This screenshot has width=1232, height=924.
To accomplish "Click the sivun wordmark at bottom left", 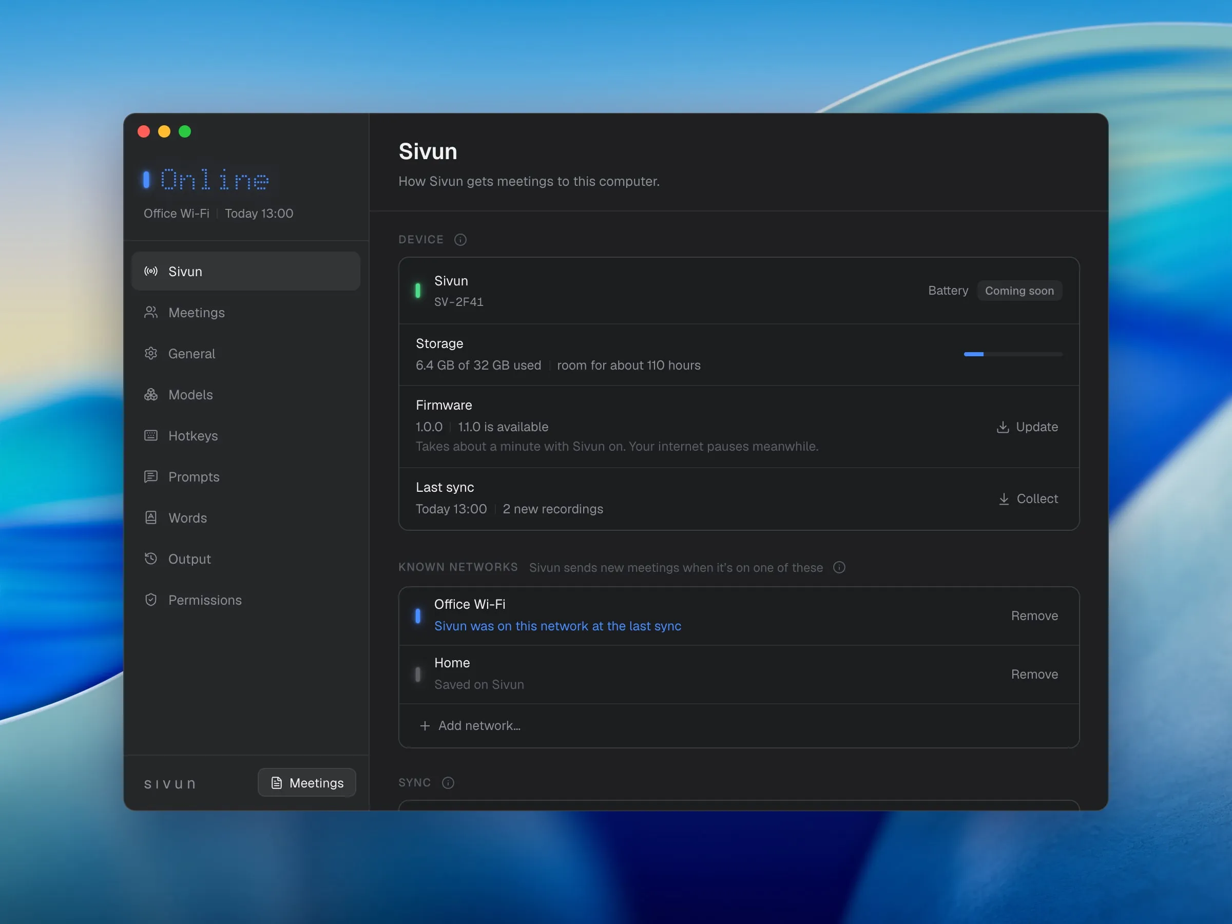I will click(170, 784).
